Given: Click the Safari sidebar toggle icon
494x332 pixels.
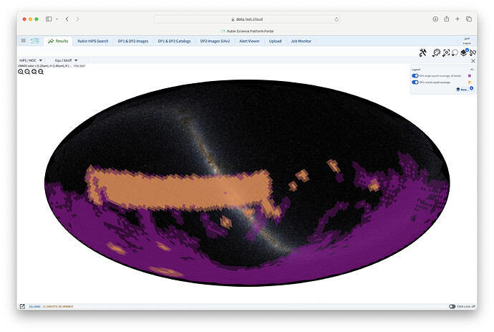Looking at the screenshot, I should (x=49, y=19).
